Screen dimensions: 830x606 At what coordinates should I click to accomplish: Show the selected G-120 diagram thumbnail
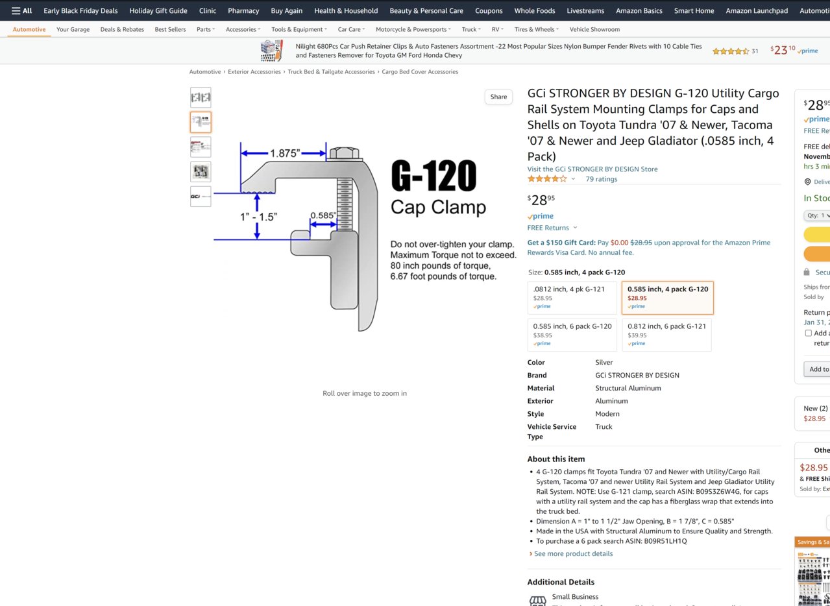click(201, 122)
